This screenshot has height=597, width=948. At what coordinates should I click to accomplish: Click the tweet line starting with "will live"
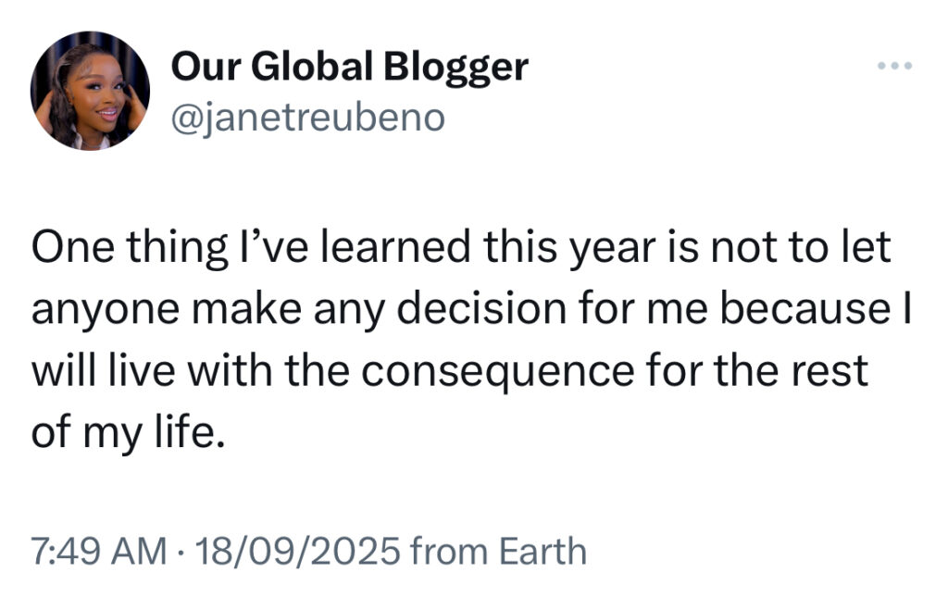tap(450, 370)
